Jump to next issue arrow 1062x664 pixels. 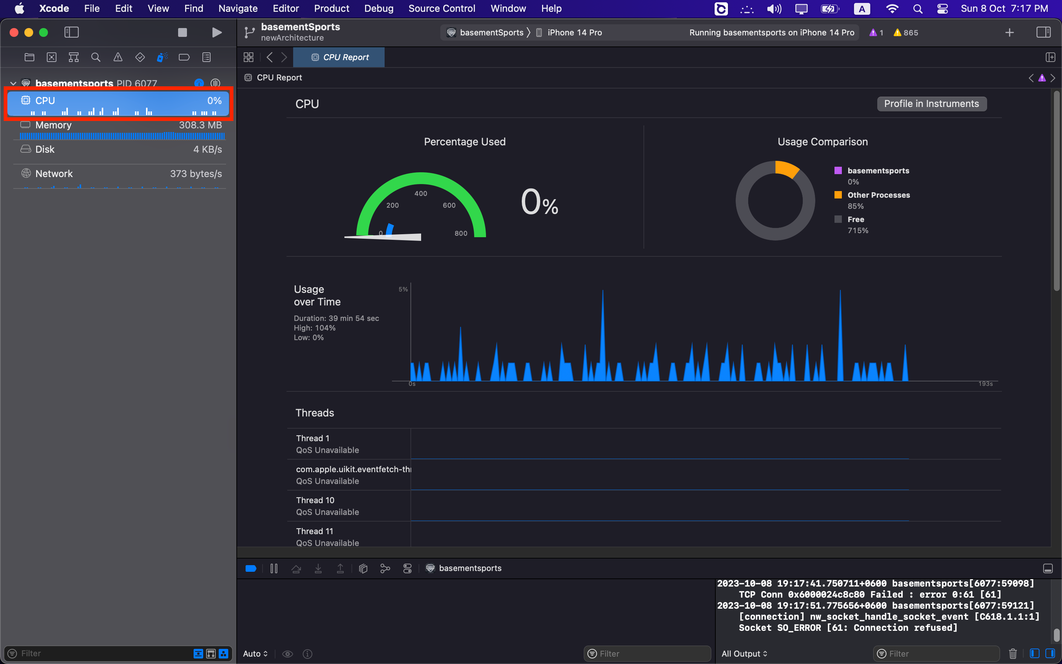(x=1053, y=78)
